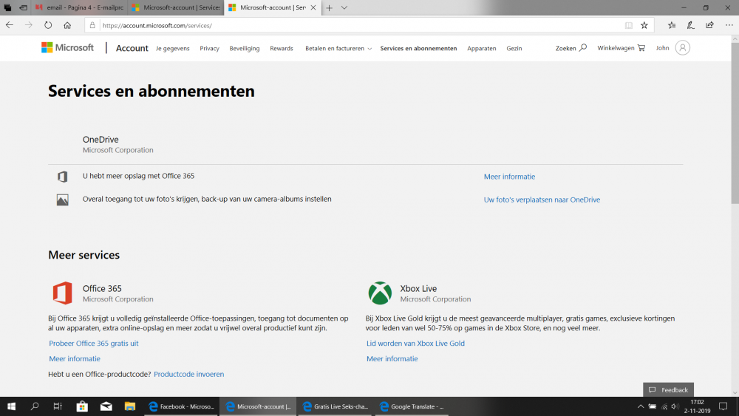Click the photo icon in OneDrive section
The width and height of the screenshot is (739, 416).
(x=62, y=200)
